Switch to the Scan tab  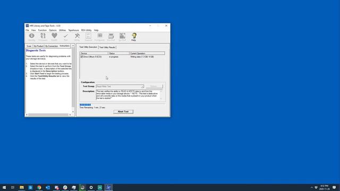[x=29, y=46]
